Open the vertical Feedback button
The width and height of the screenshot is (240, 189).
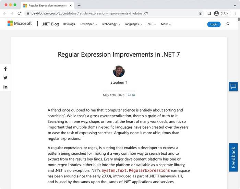point(233,157)
